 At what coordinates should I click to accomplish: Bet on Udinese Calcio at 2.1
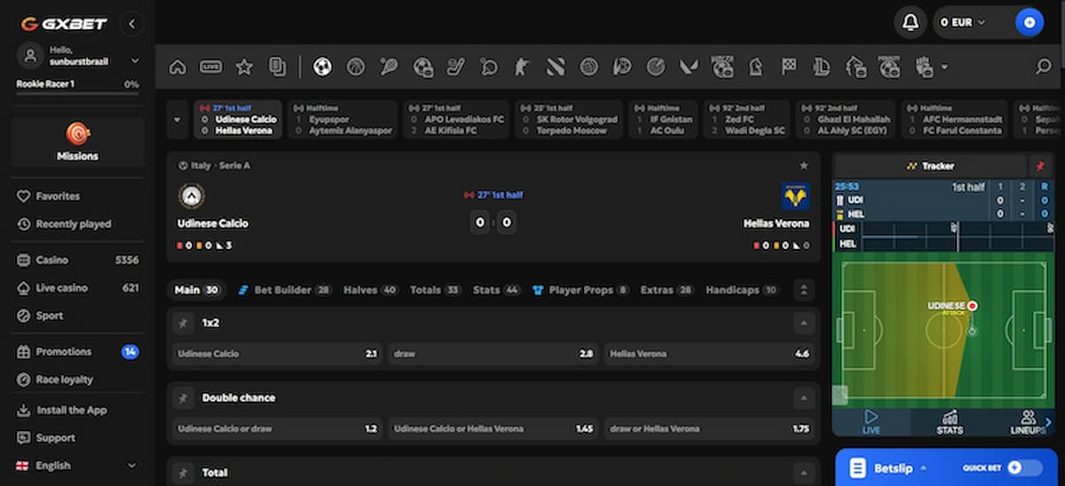pyautogui.click(x=277, y=353)
